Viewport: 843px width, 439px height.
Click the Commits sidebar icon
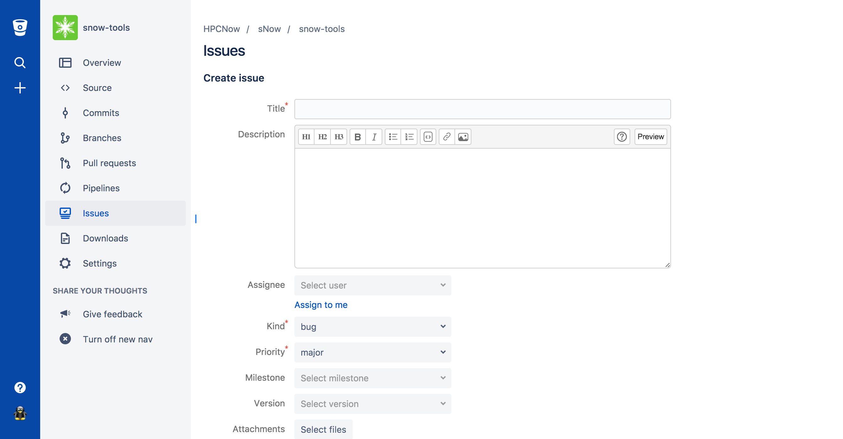[65, 113]
